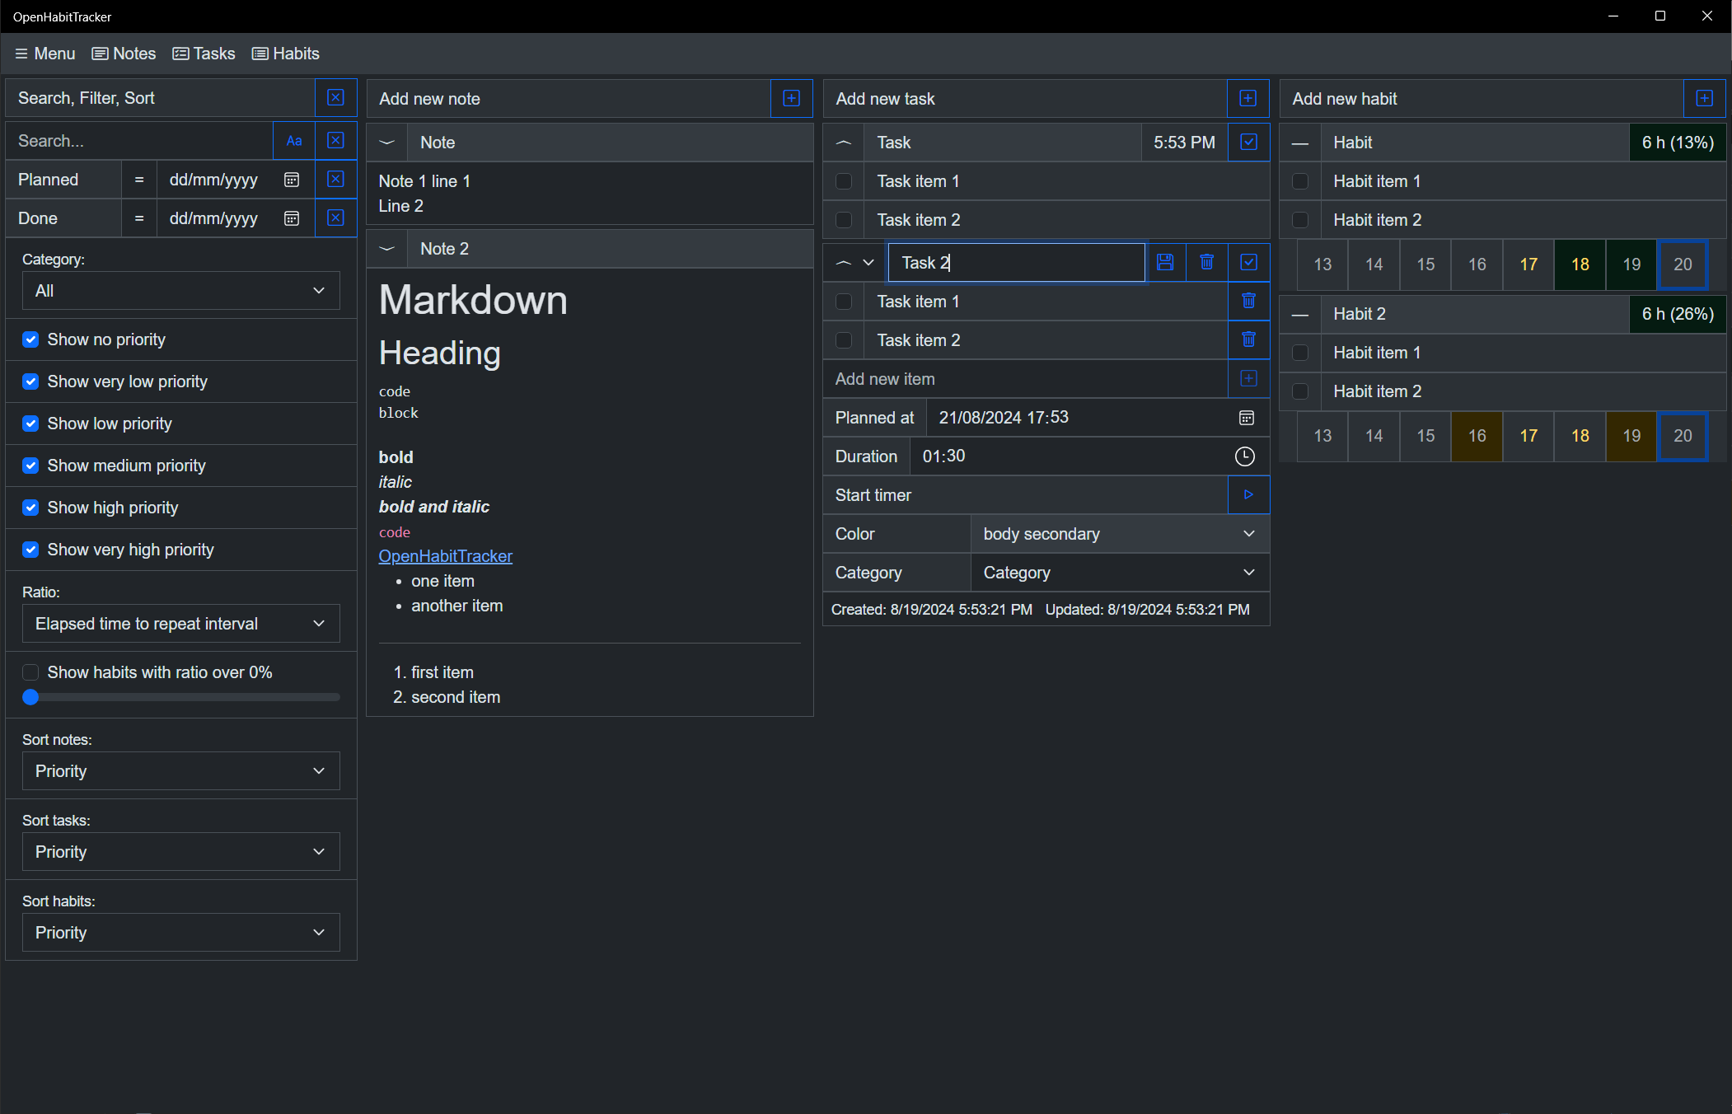Delete Task item 1 under Task 2
1732x1114 pixels.
click(1248, 301)
